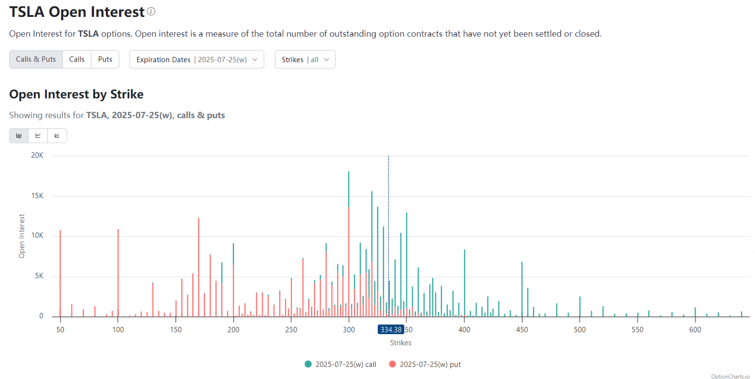This screenshot has height=379, width=755.
Task: Click the call bar at strike 500
Action: [x=580, y=307]
